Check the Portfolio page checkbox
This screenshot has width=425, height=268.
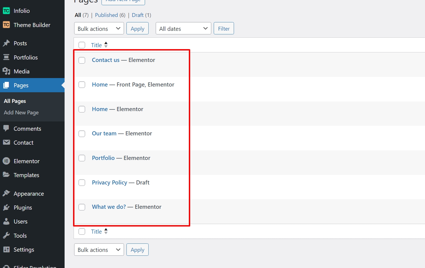tap(82, 158)
